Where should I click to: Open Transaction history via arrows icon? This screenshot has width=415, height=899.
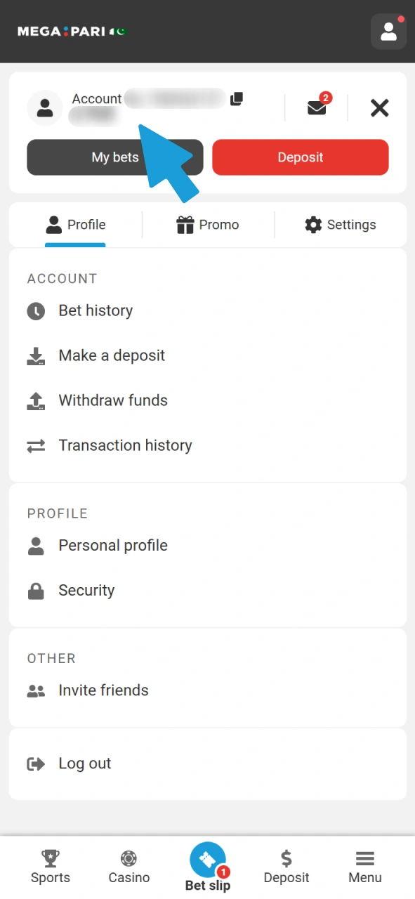coord(36,445)
